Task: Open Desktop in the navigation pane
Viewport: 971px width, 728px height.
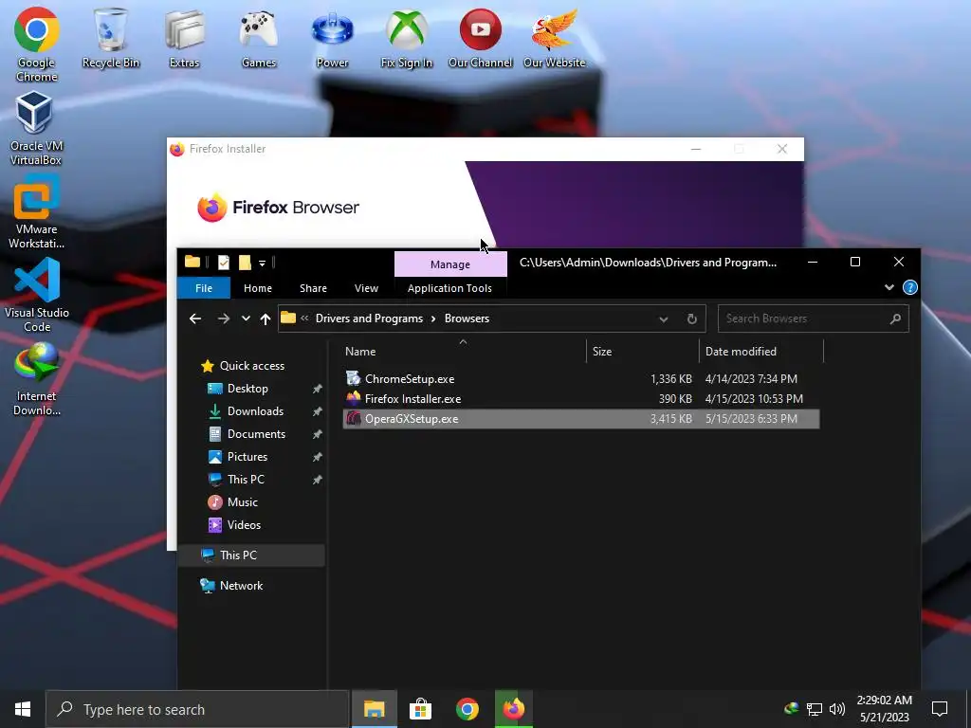Action: [247, 389]
